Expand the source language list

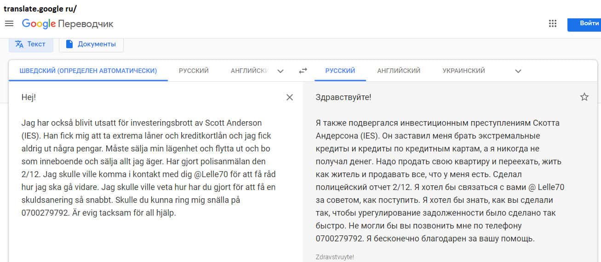point(280,71)
